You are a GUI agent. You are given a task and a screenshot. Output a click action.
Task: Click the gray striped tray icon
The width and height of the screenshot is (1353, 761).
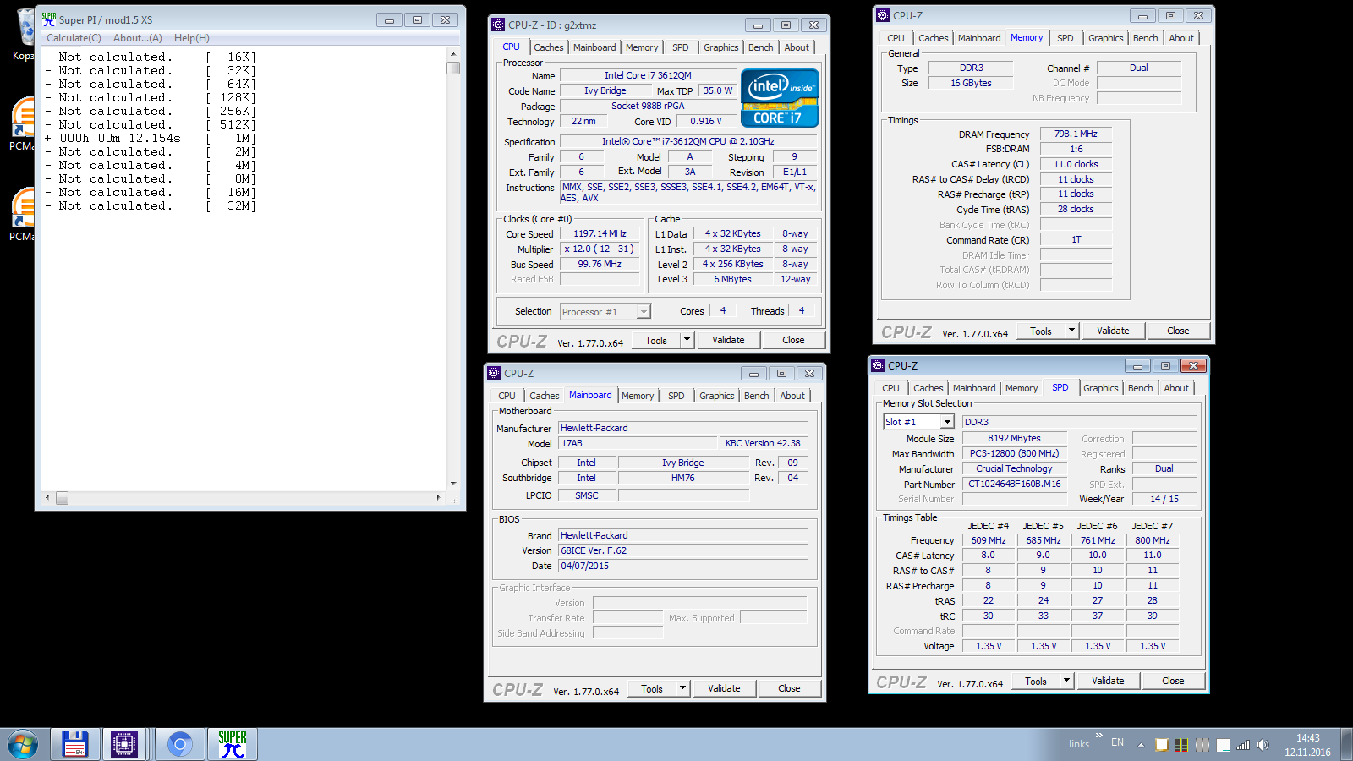point(1202,745)
